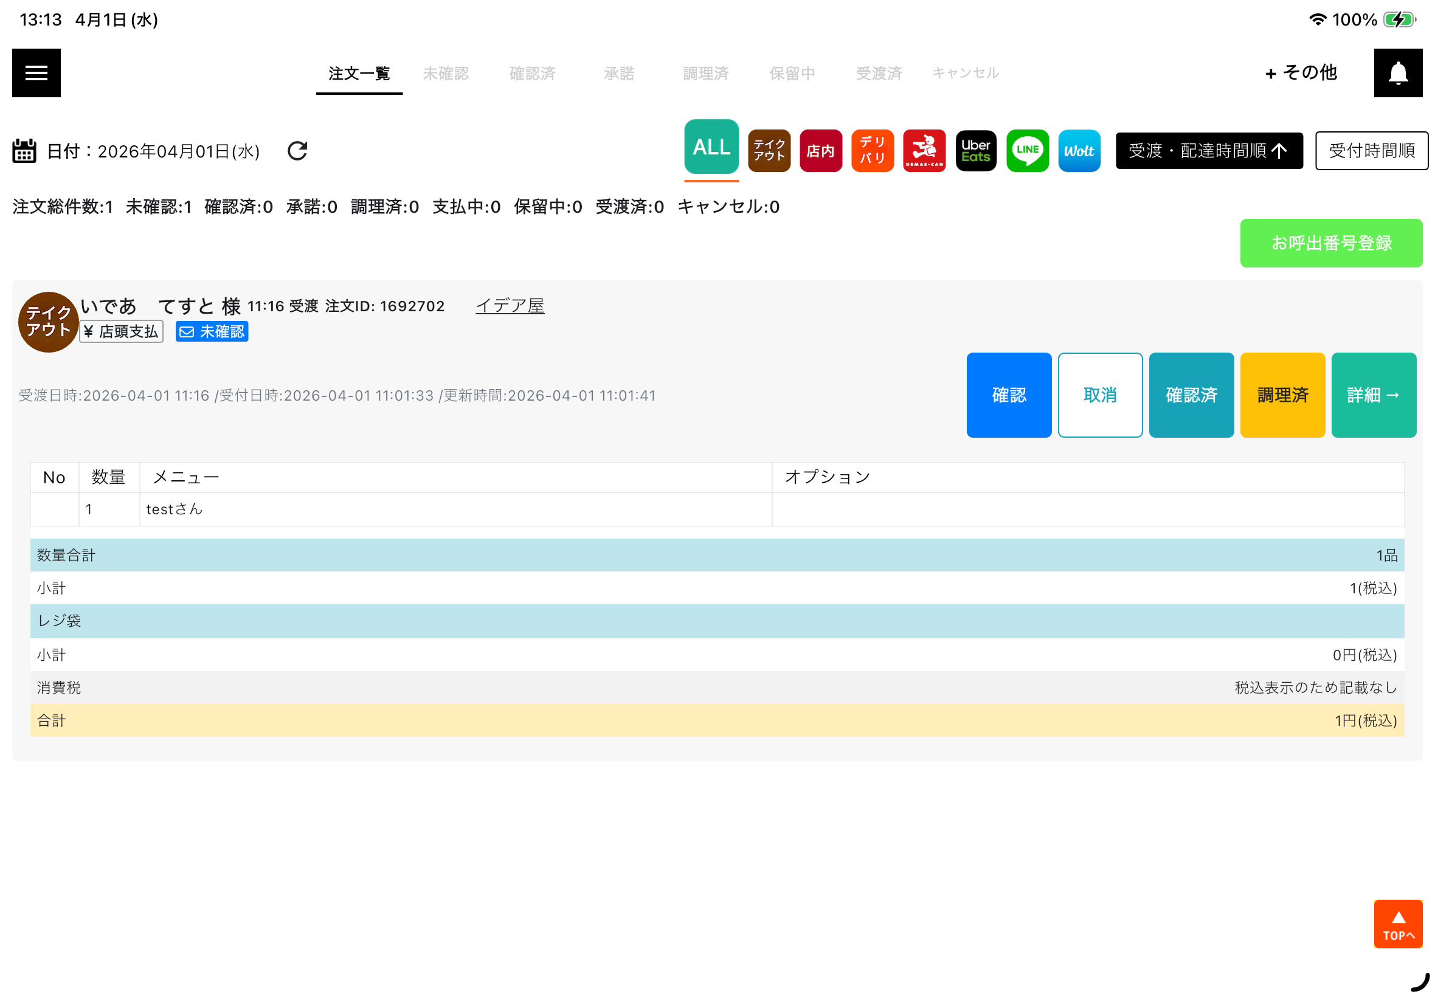Click the teal 確認済 order button

pos(1191,395)
